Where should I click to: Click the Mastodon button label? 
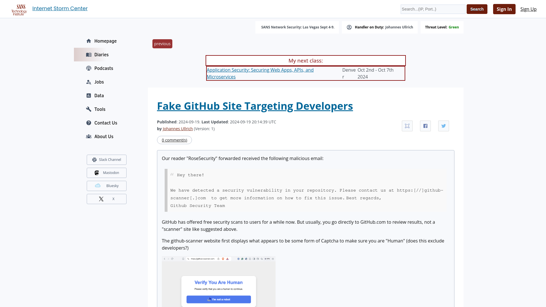(x=111, y=173)
